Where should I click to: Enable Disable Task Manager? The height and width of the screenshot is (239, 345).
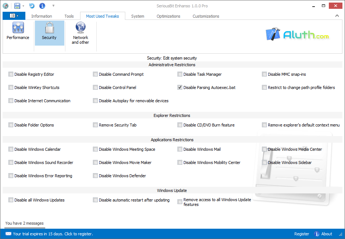pyautogui.click(x=180, y=74)
